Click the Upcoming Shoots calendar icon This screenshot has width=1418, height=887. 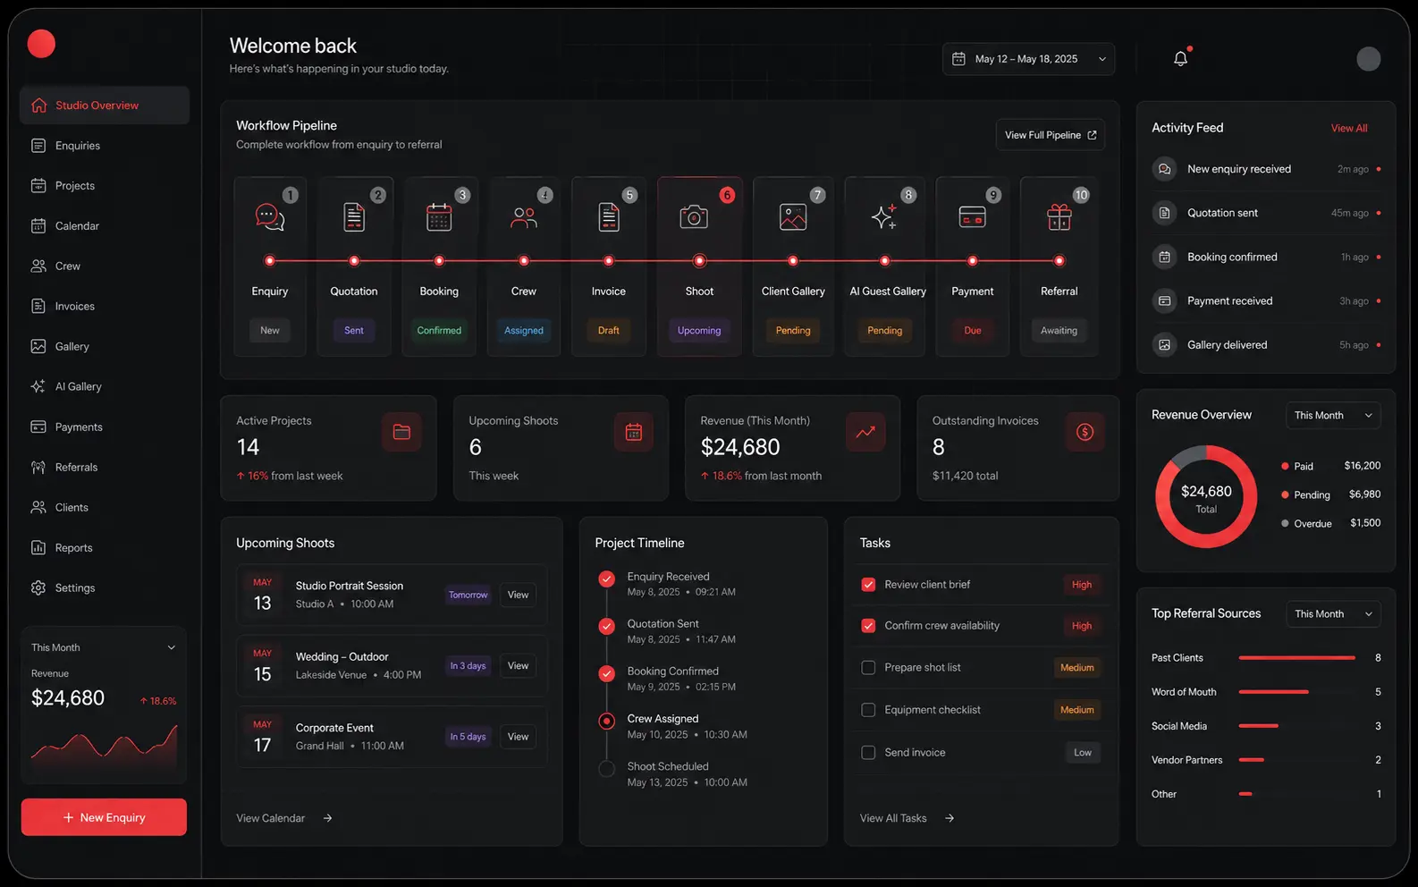(x=634, y=432)
